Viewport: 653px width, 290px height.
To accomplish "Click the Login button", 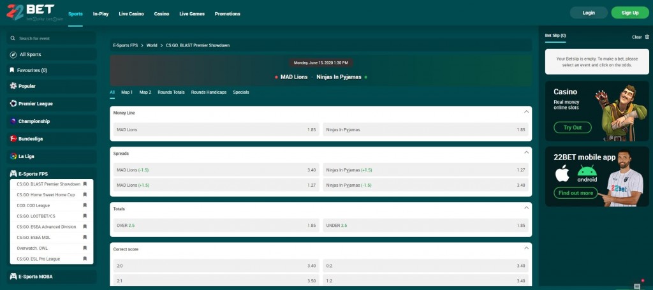I will click(589, 13).
